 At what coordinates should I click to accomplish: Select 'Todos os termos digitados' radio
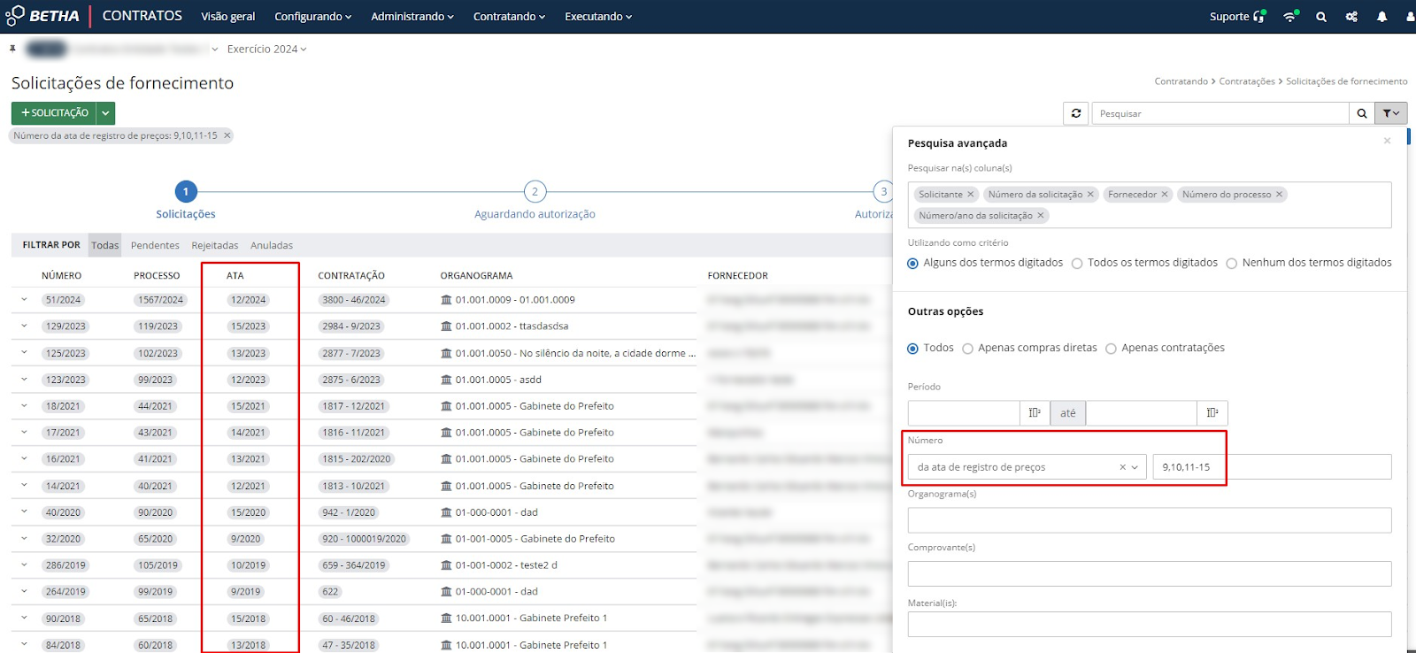[1077, 263]
